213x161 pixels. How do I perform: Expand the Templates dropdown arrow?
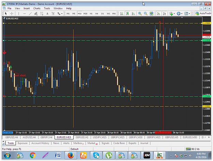coord(189,14)
